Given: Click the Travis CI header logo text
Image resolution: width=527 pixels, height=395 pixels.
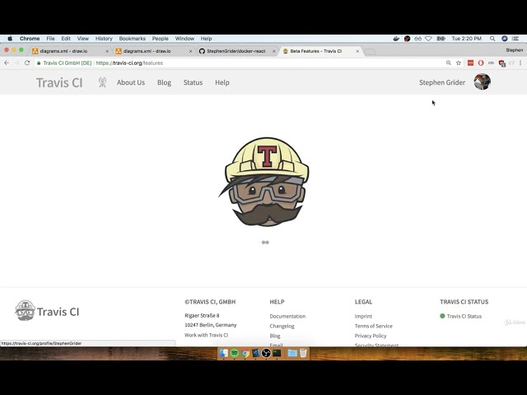Looking at the screenshot, I should 59,82.
